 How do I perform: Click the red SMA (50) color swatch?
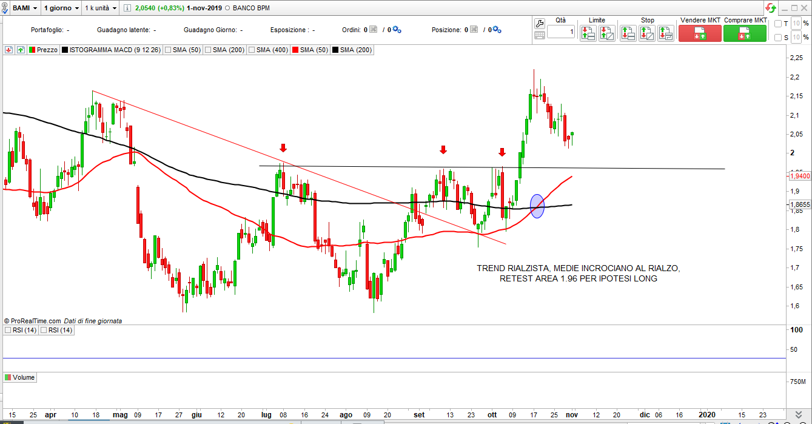[296, 50]
